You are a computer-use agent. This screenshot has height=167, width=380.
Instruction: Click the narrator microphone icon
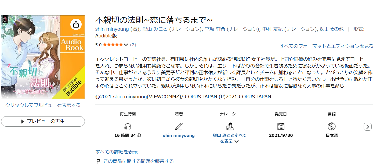click(x=230, y=126)
